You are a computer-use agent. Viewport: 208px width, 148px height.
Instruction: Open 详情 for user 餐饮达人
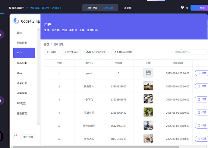(201, 139)
